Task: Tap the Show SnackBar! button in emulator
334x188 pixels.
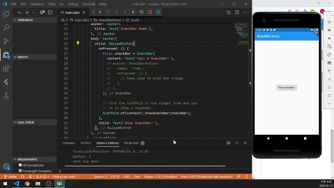Action: pos(287,87)
